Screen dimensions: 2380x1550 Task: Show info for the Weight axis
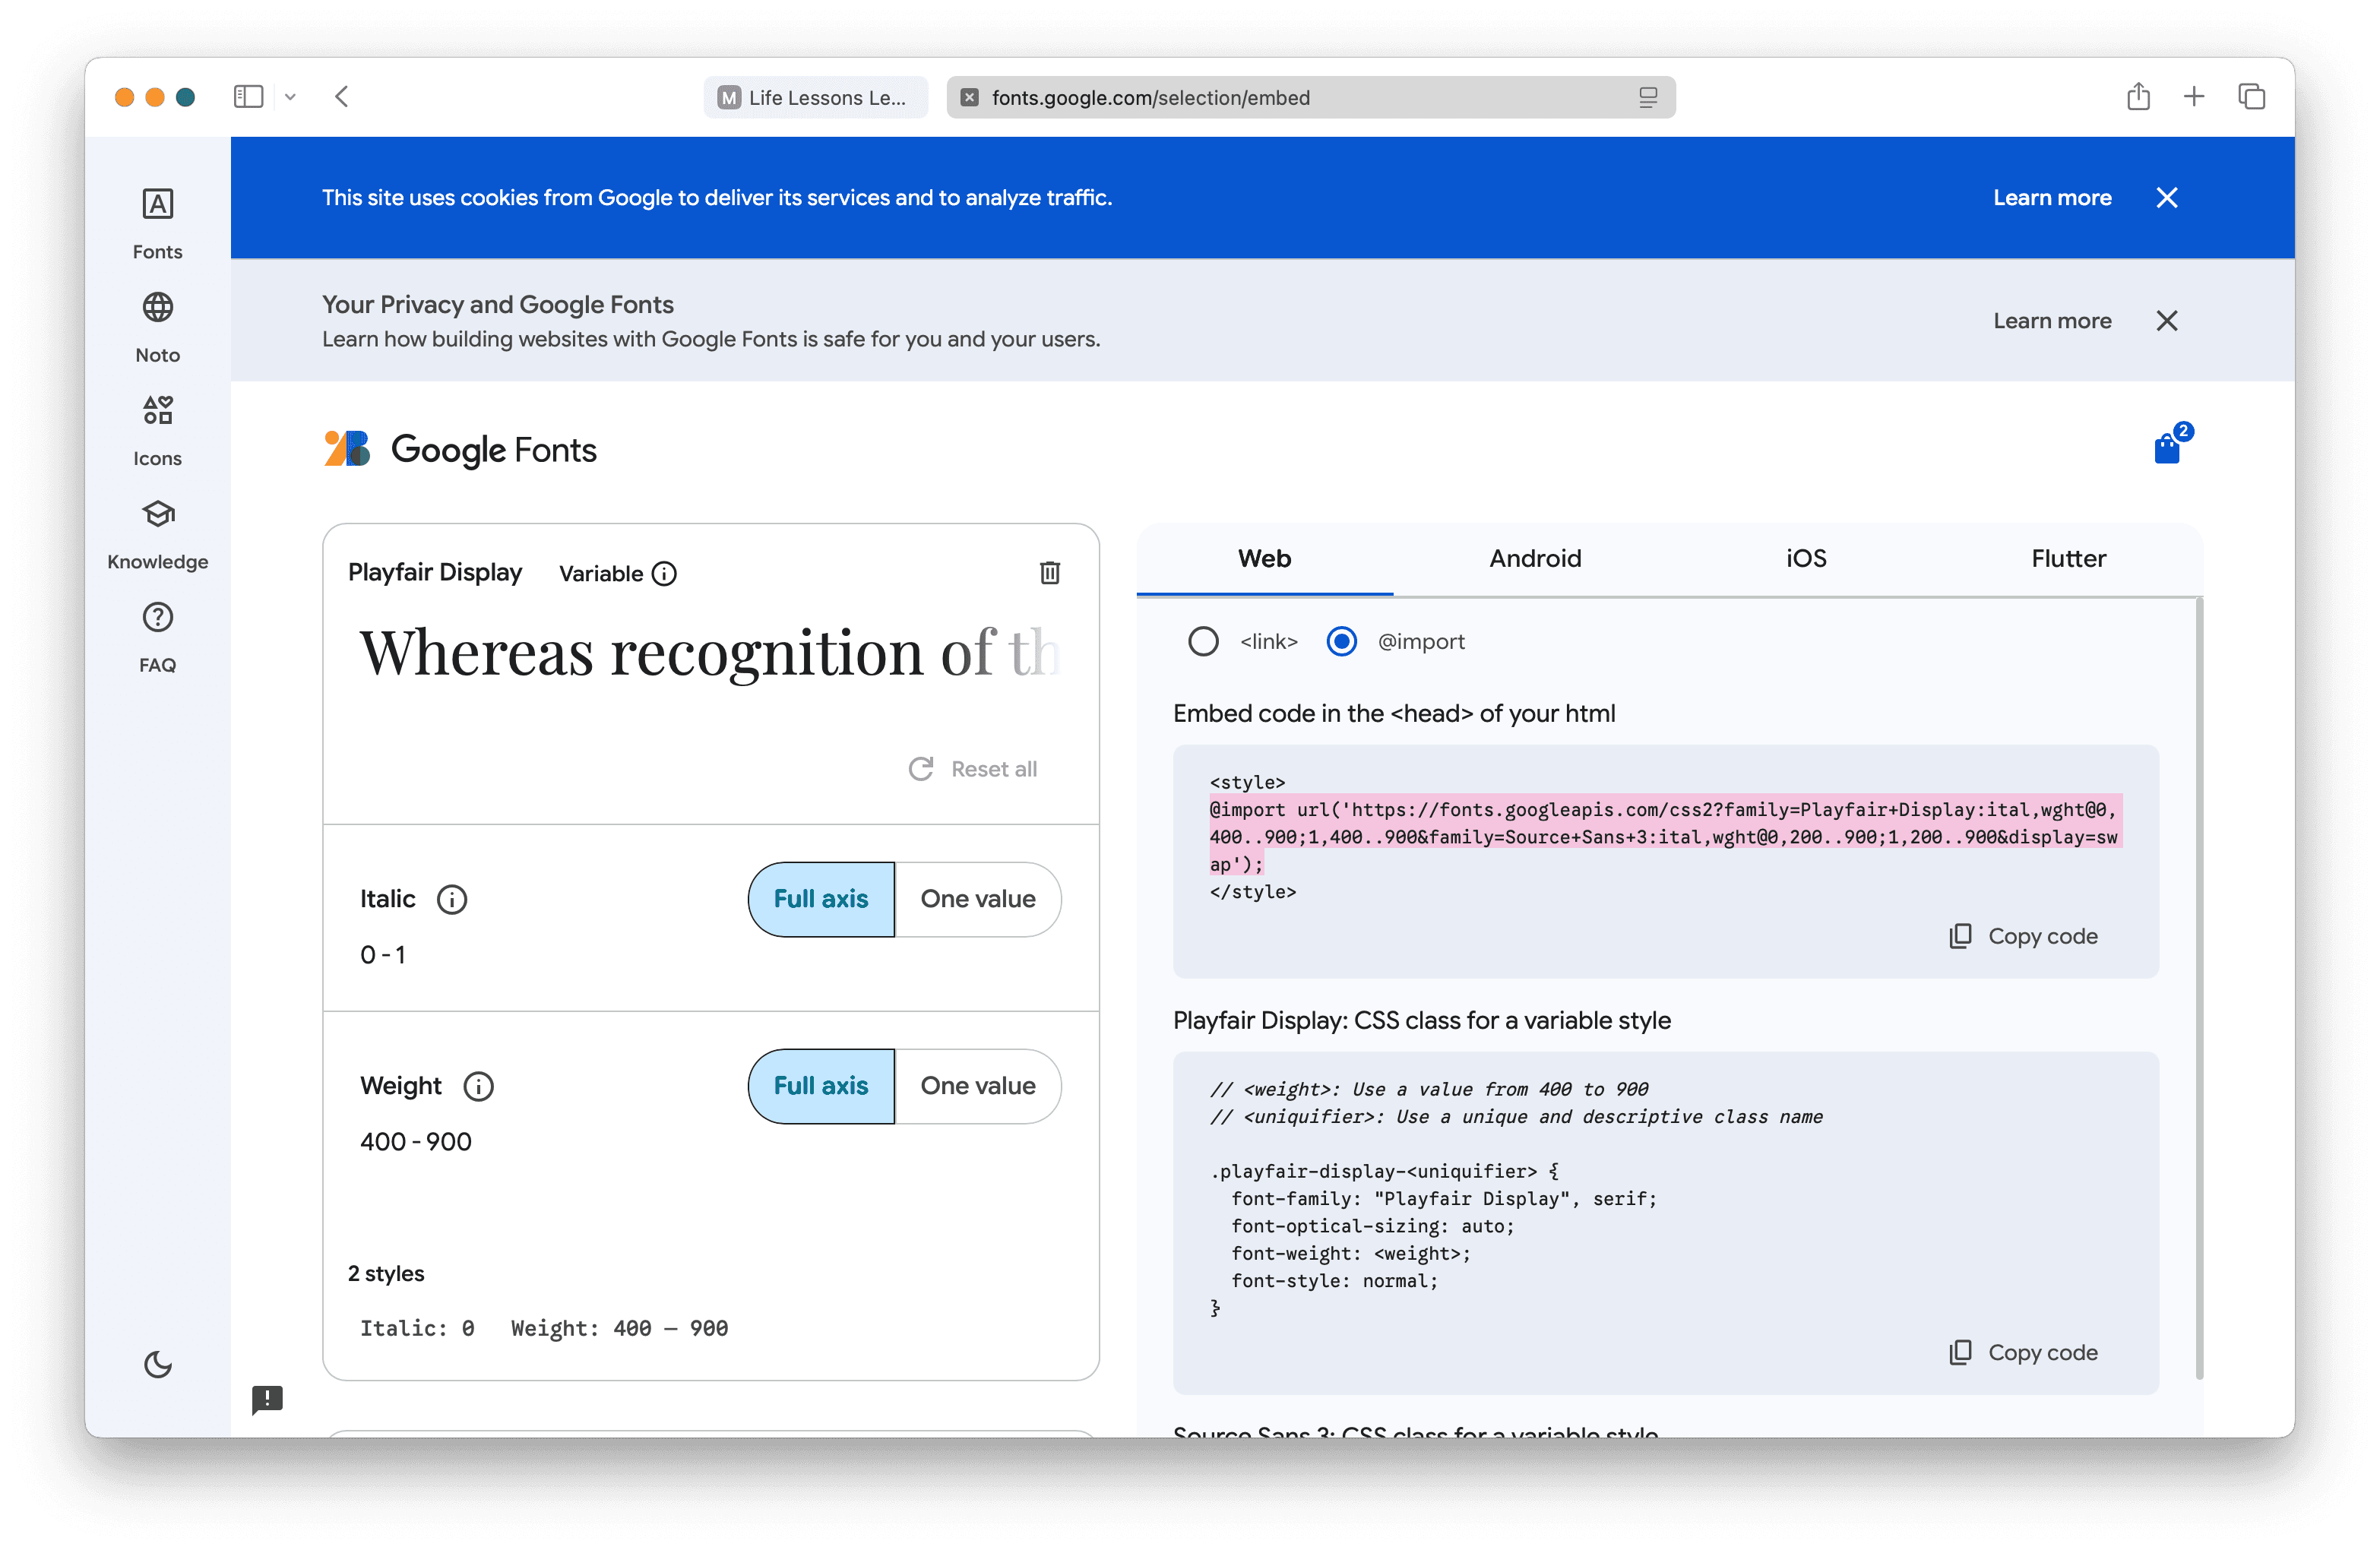pos(478,1087)
